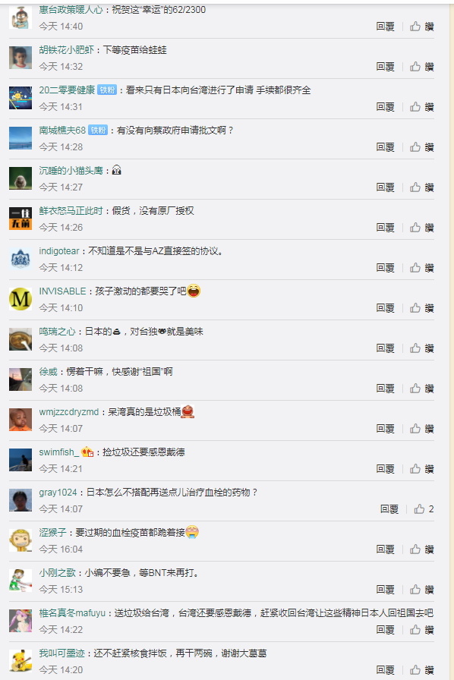Click 鲜衣怒马正此时's orange avatar image
The height and width of the screenshot is (680, 454).
click(x=20, y=219)
